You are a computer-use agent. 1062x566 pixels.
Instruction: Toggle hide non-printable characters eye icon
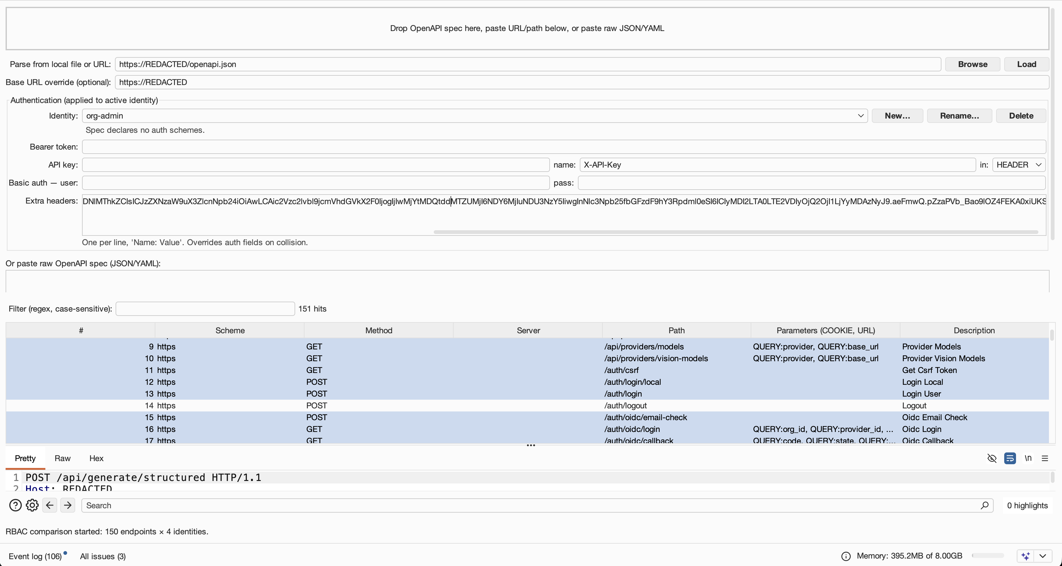coord(992,458)
